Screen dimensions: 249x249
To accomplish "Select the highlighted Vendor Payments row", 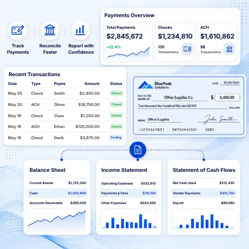I will coord(204,193).
